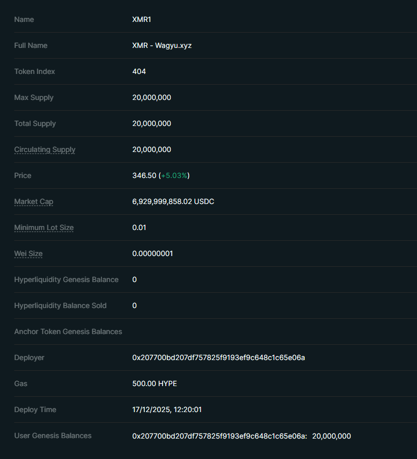Click the Anchor Token Genesis Balances label
This screenshot has height=459, width=417.
coord(68,331)
